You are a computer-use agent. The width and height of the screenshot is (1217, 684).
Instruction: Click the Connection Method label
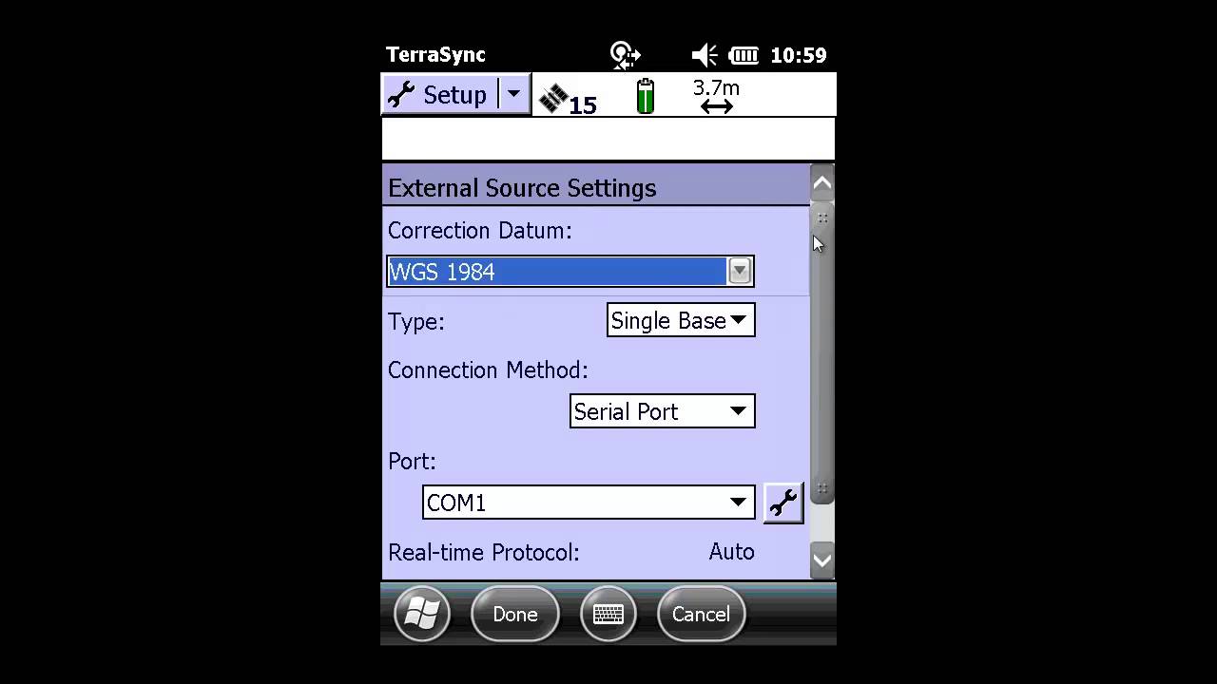tap(488, 370)
